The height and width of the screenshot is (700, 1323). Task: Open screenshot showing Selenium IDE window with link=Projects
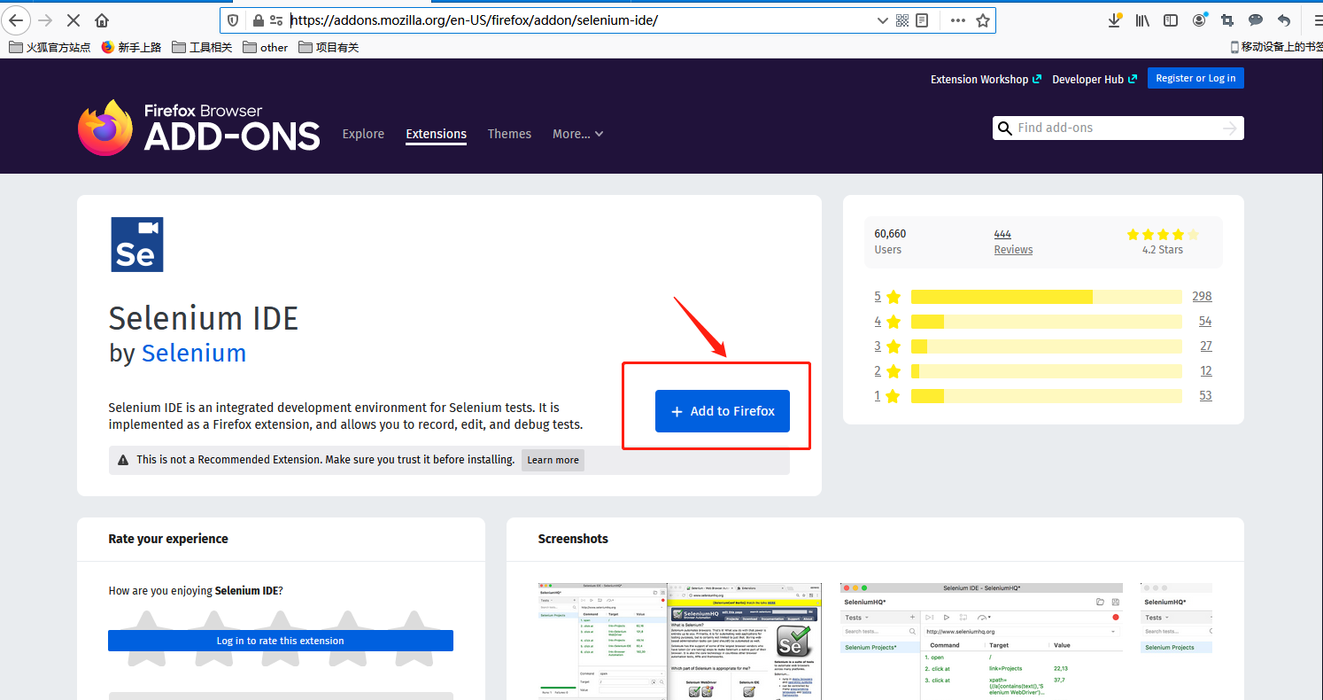click(x=981, y=642)
